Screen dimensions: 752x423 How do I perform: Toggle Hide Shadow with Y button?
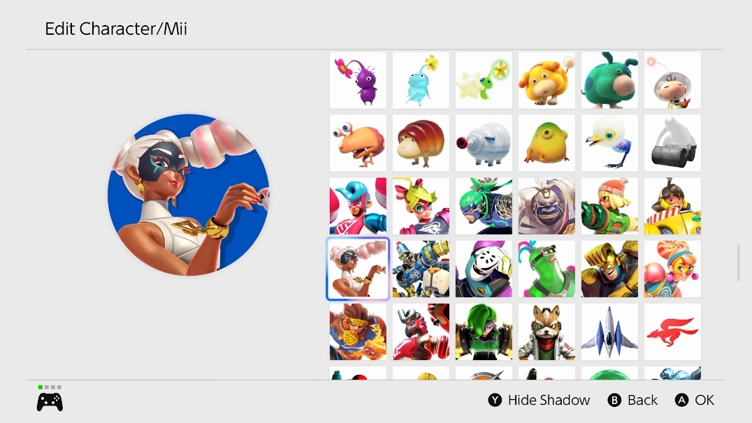539,400
